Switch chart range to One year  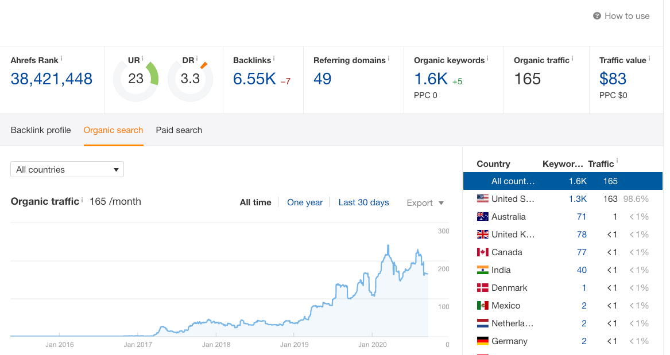click(305, 202)
